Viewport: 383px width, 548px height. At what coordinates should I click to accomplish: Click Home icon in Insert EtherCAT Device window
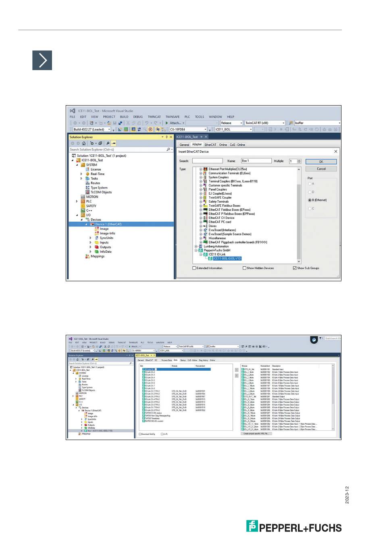click(x=83, y=143)
